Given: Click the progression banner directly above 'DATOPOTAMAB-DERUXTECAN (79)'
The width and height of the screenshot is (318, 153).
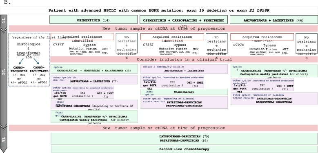Looking at the screenshot, I should click(x=163, y=128).
